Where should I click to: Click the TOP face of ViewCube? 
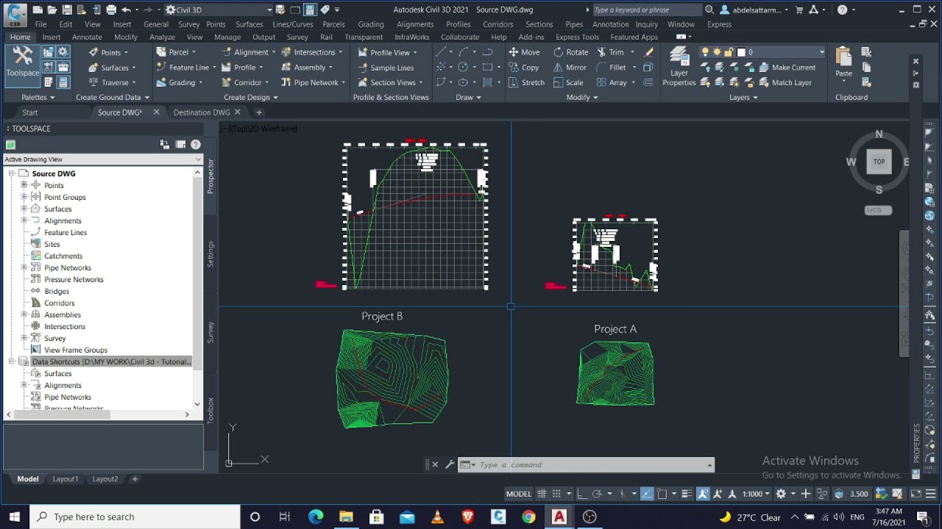tap(879, 162)
